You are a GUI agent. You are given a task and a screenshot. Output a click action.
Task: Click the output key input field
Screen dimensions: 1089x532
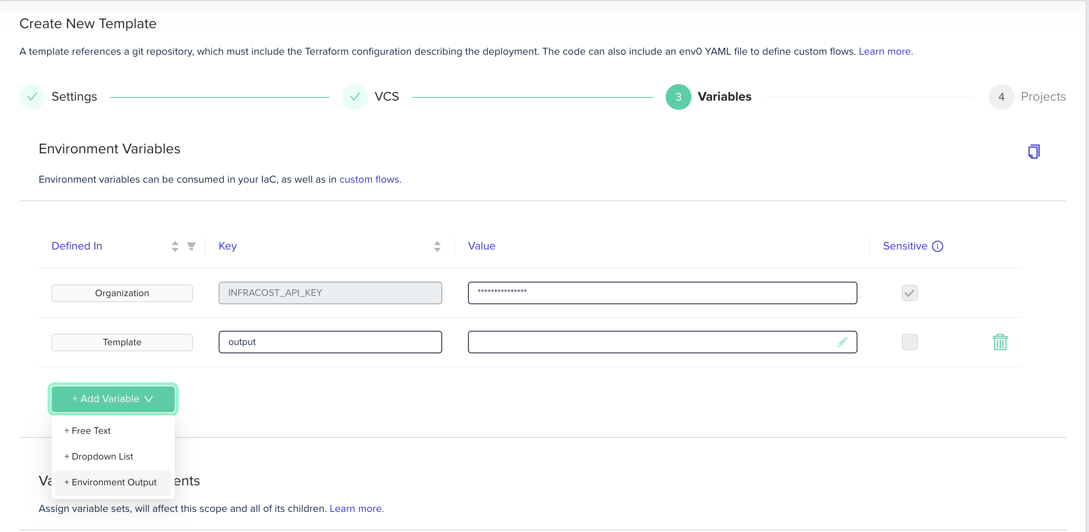[330, 342]
